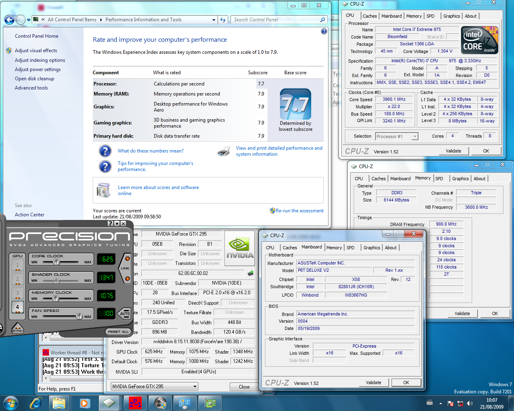This screenshot has height=411, width=514.
Task: Click the Control Panel help icon
Action: [324, 31]
